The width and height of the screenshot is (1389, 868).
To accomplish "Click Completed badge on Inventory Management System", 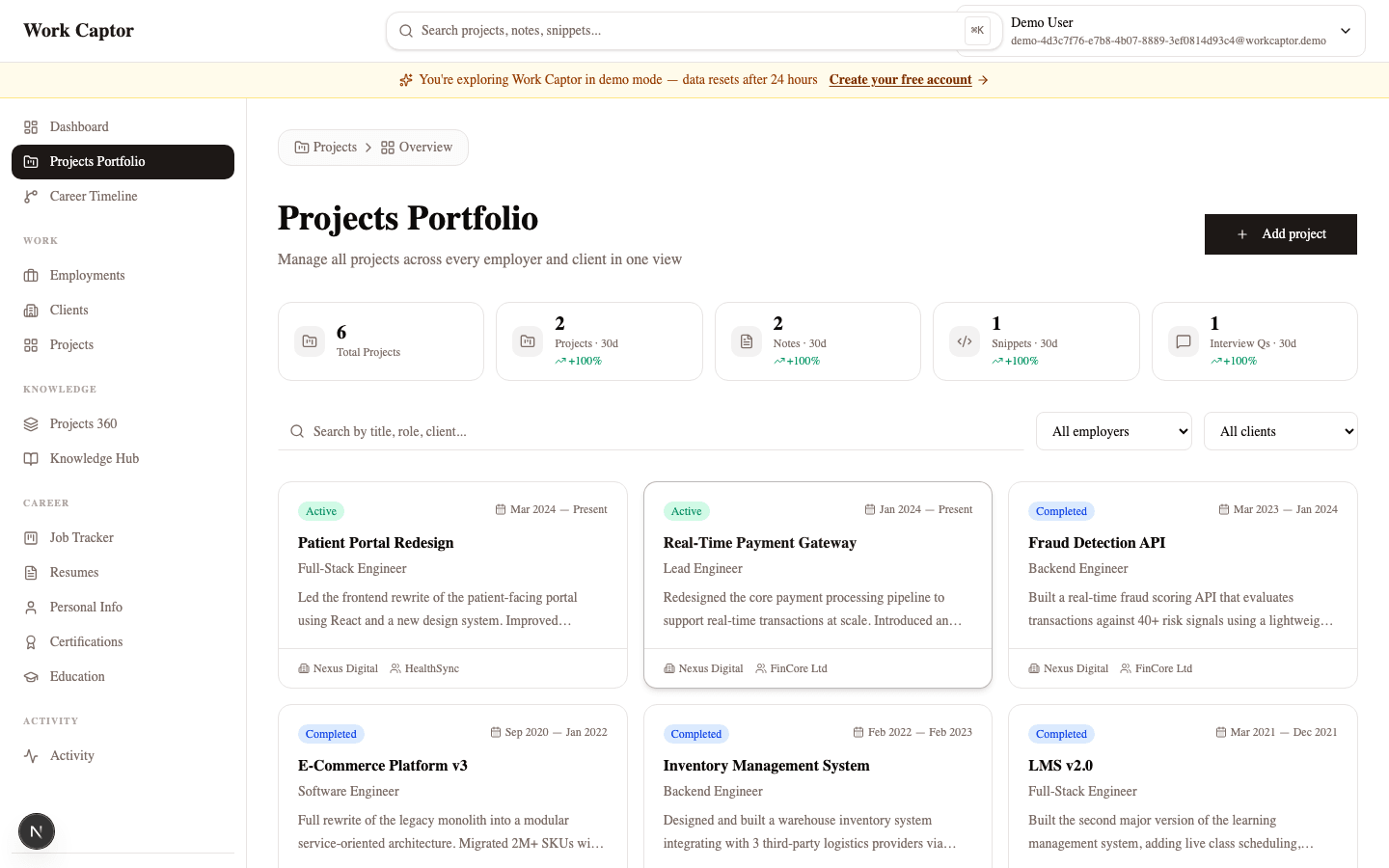I will click(x=696, y=734).
